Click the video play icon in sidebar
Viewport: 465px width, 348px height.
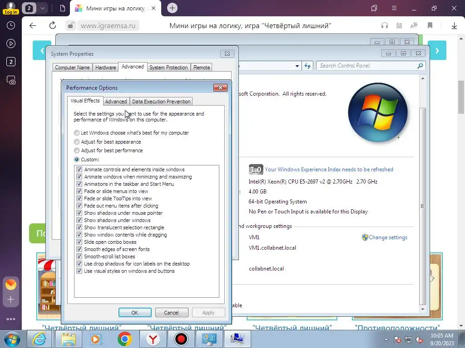pyautogui.click(x=11, y=44)
